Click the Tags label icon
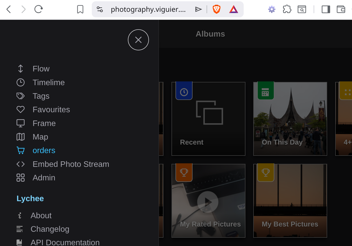 (21, 96)
